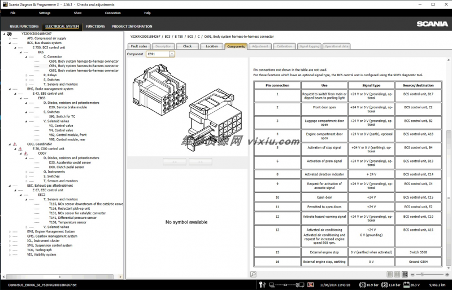452x290 pixels.
Task: Click the 'Switch S568' destination cell
Action: point(418,252)
